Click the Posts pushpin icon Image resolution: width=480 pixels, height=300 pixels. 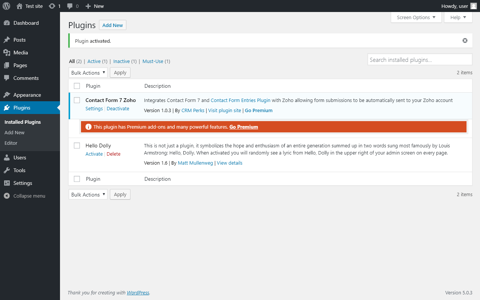[x=7, y=40]
